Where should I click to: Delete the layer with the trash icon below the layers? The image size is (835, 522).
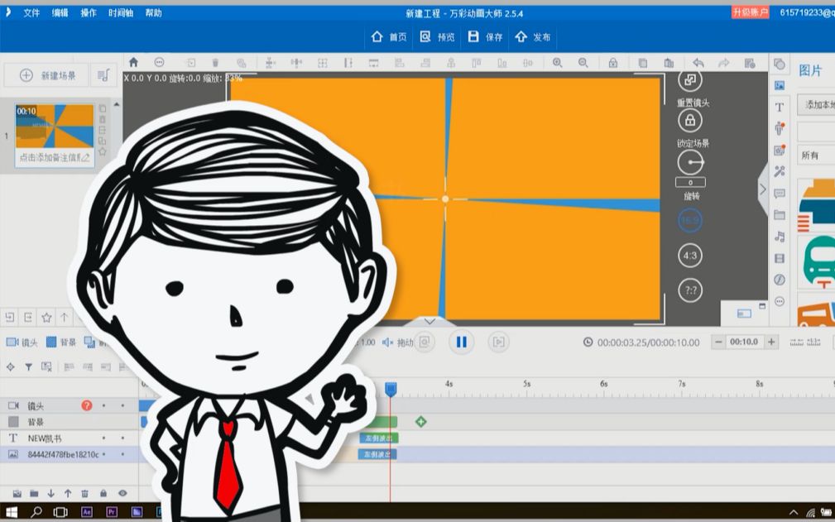84,493
